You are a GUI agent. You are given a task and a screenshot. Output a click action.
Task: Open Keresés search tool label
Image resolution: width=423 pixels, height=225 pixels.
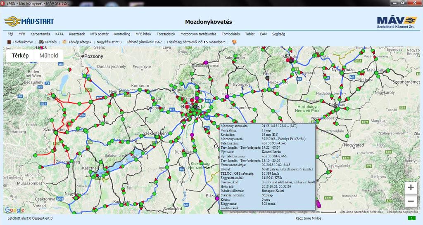pos(51,42)
